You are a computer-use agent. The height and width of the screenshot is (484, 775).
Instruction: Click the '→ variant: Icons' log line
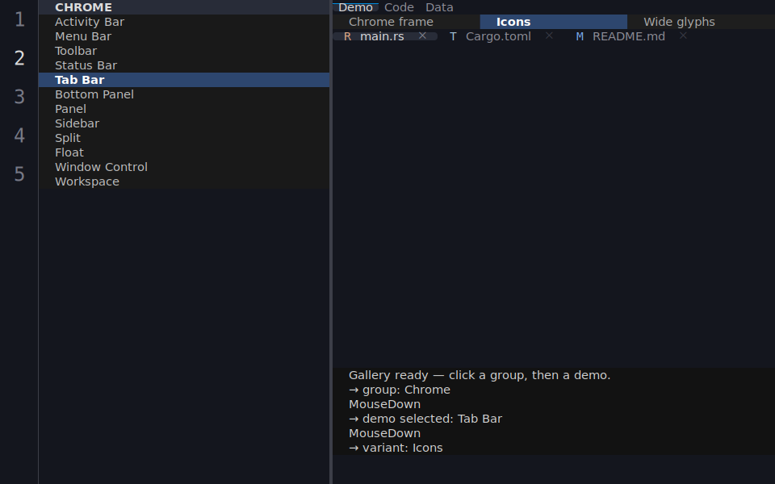(x=554, y=448)
